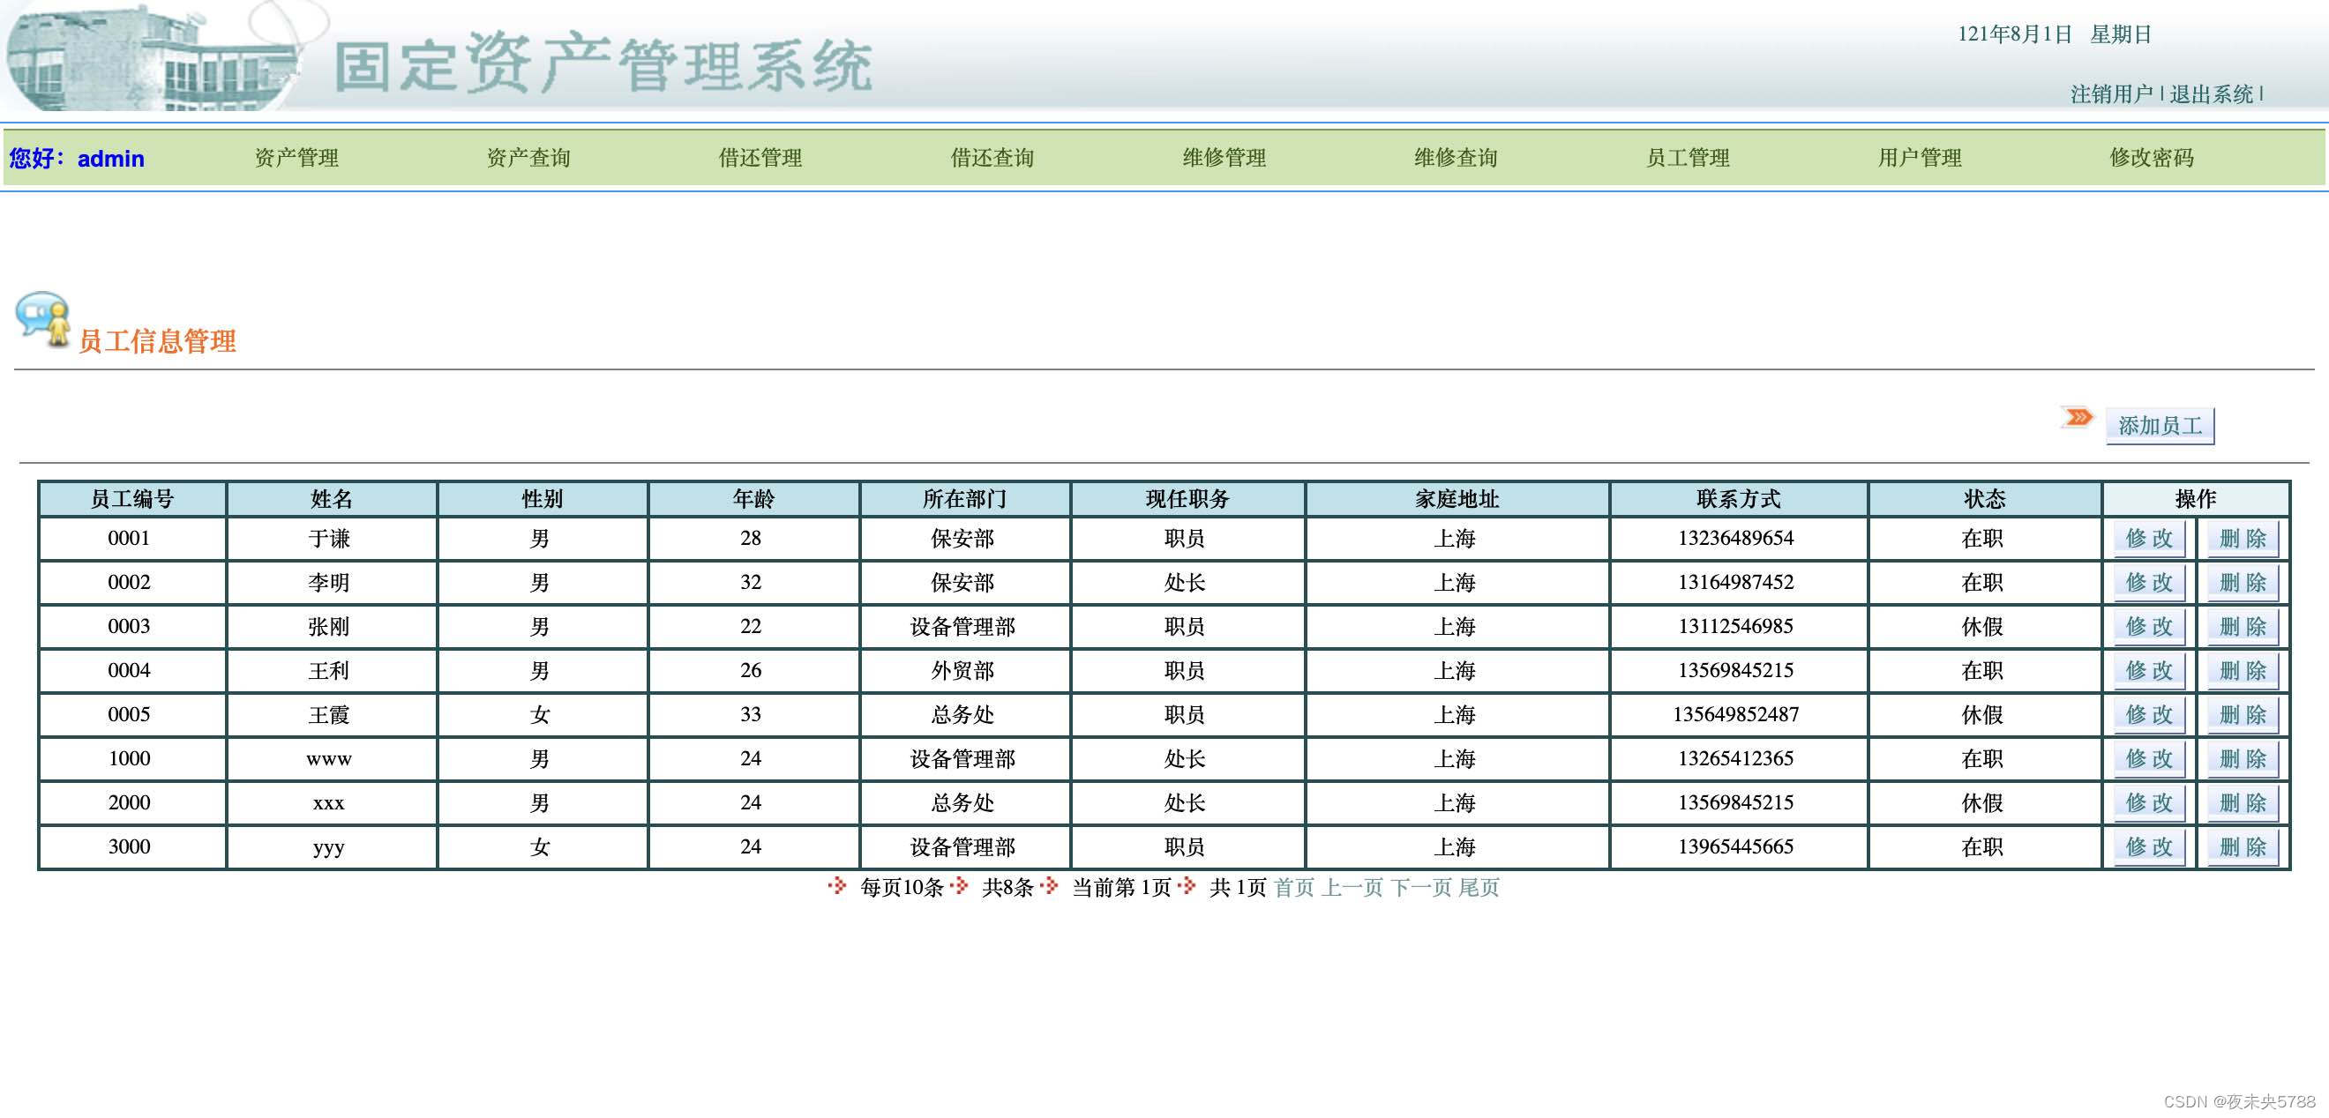The height and width of the screenshot is (1118, 2329).
Task: Go to 借还查询 in navigation bar
Action: pos(992,158)
